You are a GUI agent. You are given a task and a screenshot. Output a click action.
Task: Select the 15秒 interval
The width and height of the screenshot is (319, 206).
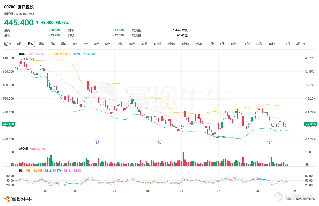click(x=246, y=44)
